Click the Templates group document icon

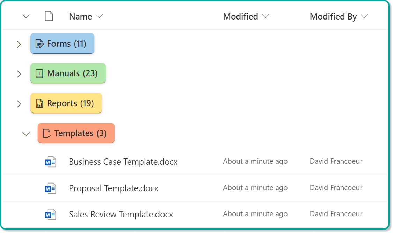tap(47, 133)
